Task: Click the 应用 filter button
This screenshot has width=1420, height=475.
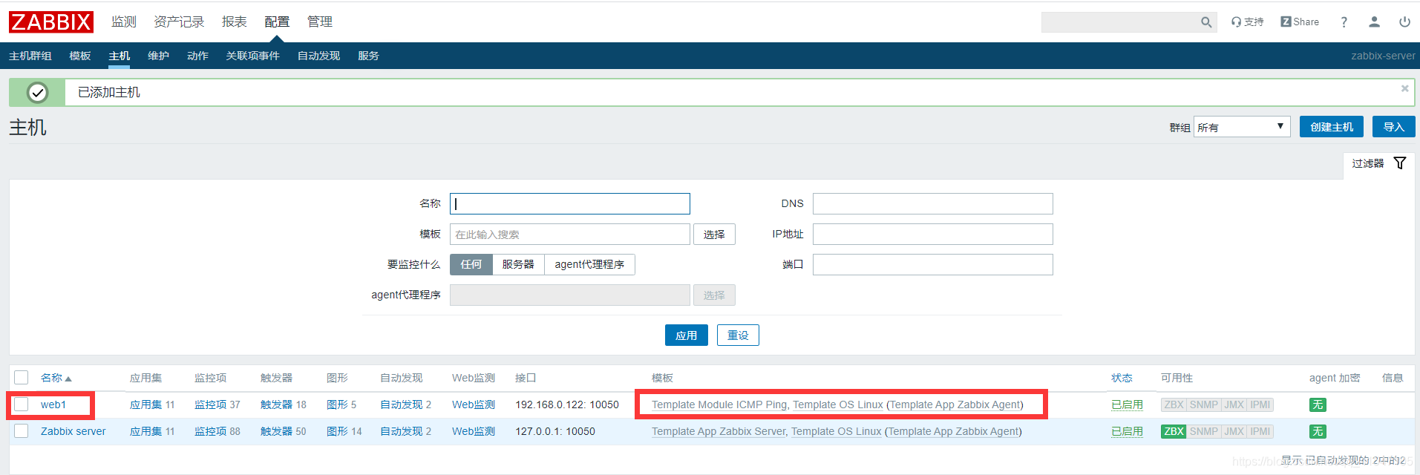Action: 687,335
